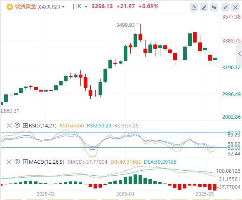Click the DEA:59.20185 value
This screenshot has height=200, width=242.
pyautogui.click(x=160, y=162)
